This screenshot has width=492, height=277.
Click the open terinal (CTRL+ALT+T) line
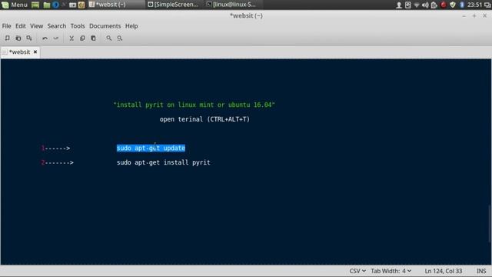[204, 119]
